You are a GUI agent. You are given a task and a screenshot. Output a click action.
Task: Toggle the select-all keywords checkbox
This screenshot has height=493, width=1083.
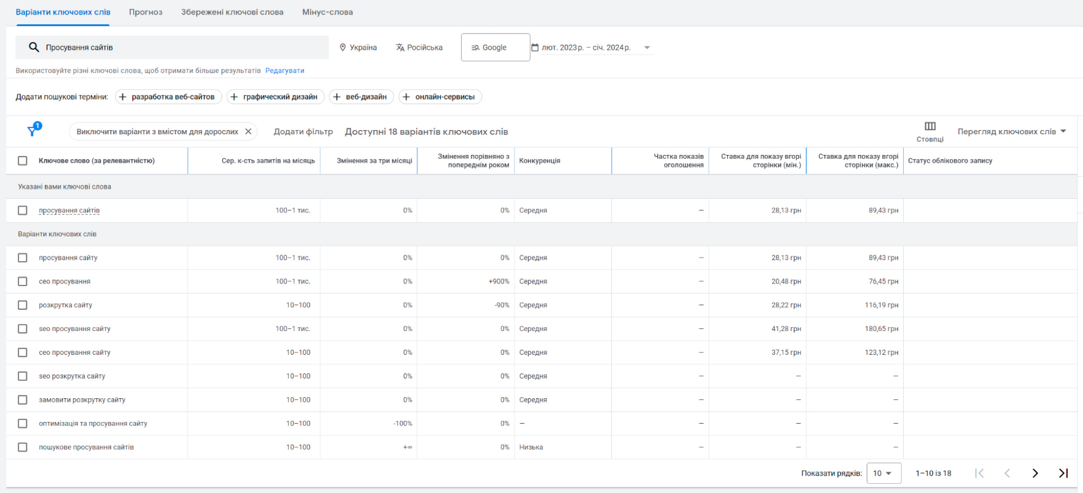coord(22,161)
